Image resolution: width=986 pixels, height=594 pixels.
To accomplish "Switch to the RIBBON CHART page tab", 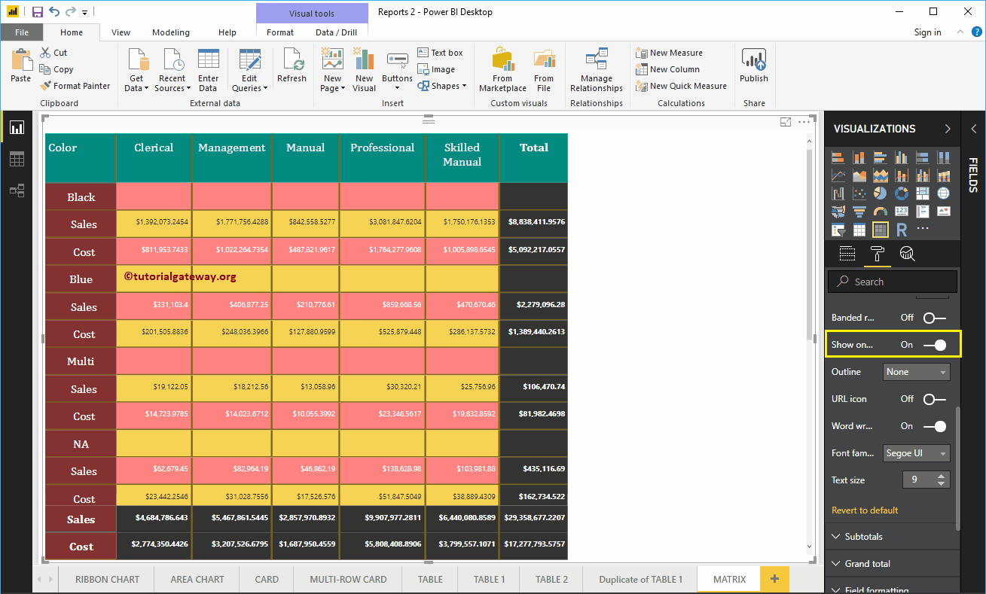I will [106, 579].
